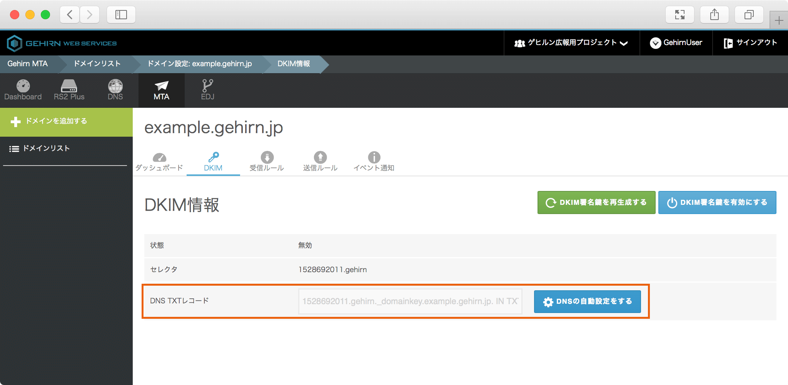Viewport: 788px width, 385px height.
Task: Click ドメインを追加する in the sidebar
Action: click(56, 121)
